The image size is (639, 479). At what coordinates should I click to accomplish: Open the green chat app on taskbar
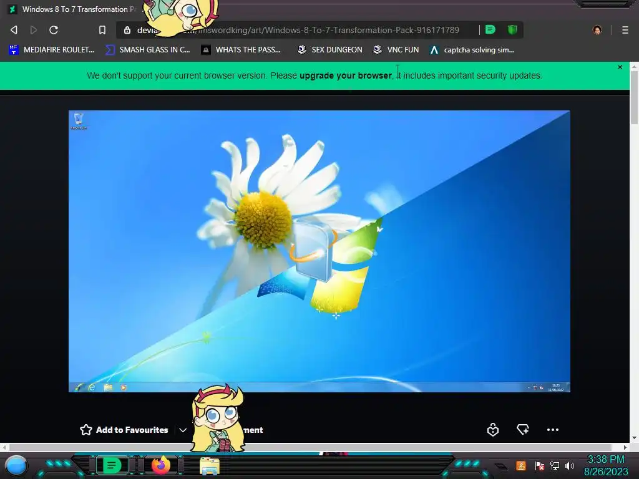pos(112,465)
